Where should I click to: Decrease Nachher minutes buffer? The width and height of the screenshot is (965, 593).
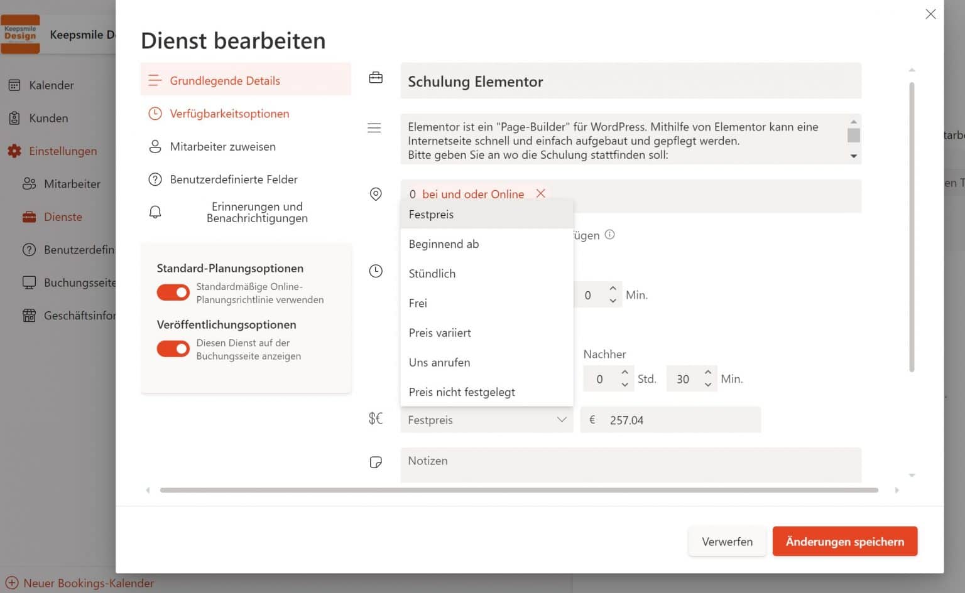pos(707,385)
